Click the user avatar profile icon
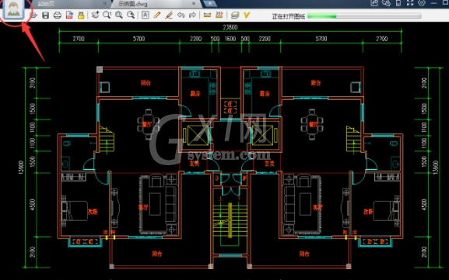The image size is (449, 280). [x=13, y=9]
